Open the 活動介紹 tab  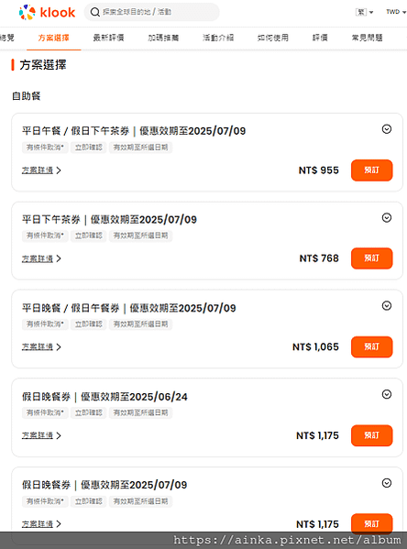[x=218, y=38]
